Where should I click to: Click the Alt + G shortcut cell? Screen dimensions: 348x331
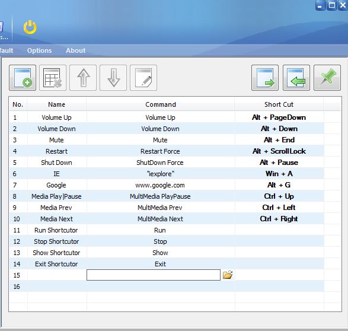[x=279, y=185]
